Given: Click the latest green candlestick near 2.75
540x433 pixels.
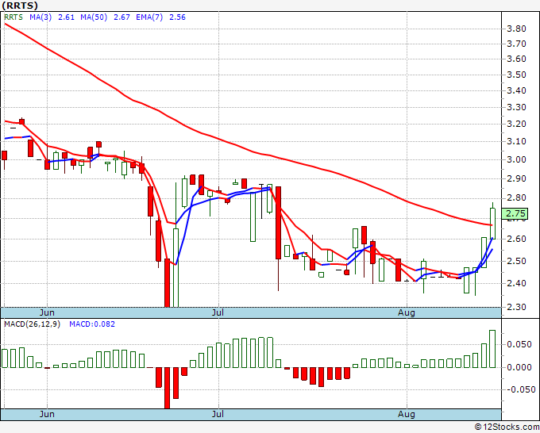Looking at the screenshot, I should (x=493, y=223).
